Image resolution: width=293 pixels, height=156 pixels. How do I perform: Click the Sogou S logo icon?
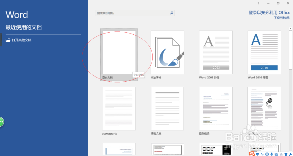click(x=252, y=154)
